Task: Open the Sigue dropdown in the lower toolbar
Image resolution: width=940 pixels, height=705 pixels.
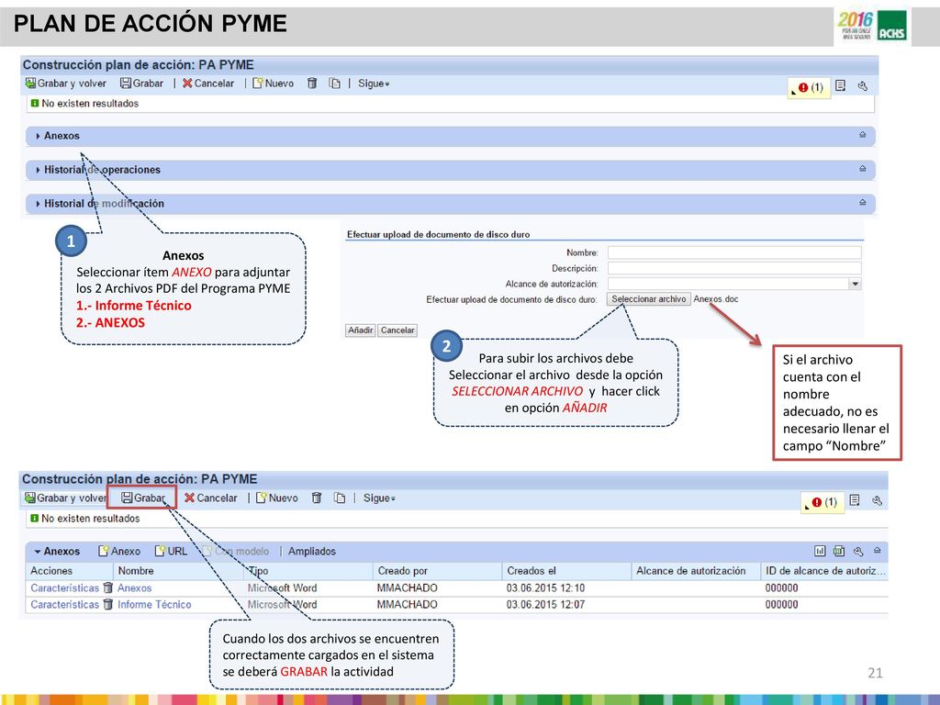Action: [379, 498]
